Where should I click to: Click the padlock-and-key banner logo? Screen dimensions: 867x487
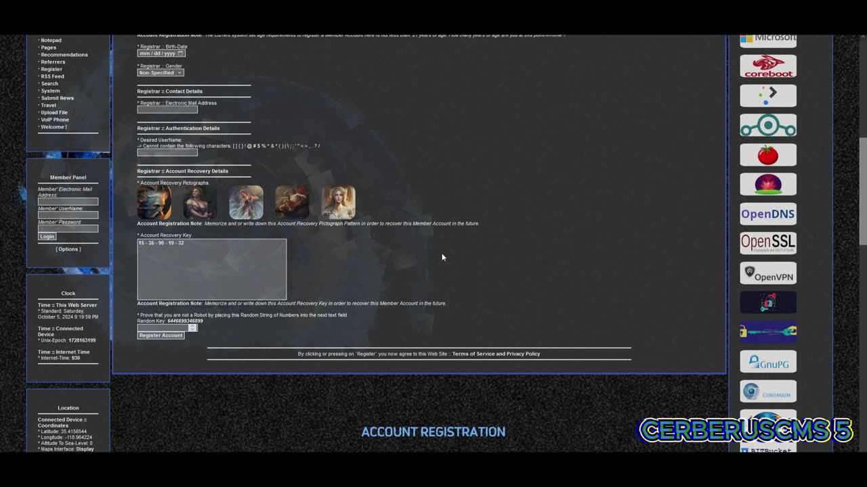(x=768, y=332)
